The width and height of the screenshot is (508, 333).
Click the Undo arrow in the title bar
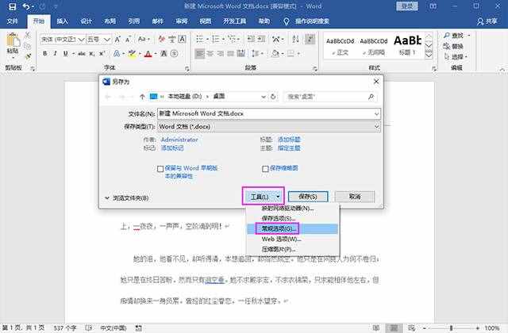click(26, 6)
